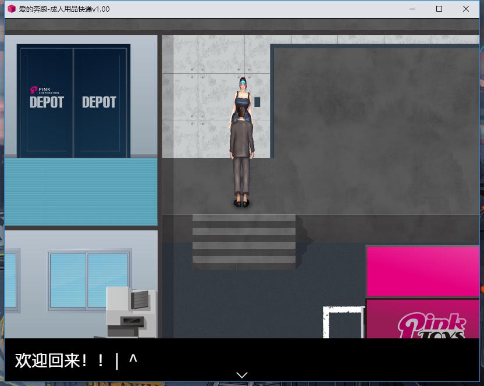This screenshot has width=484, height=386.
Task: Advance dialogue with the down chevron
Action: click(242, 375)
